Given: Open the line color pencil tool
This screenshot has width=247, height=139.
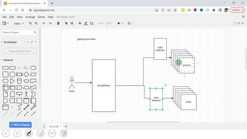Looking at the screenshot, I should click(x=86, y=23).
